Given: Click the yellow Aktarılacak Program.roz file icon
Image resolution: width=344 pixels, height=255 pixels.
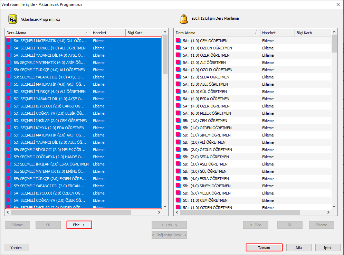Looking at the screenshot, I should (13, 19).
